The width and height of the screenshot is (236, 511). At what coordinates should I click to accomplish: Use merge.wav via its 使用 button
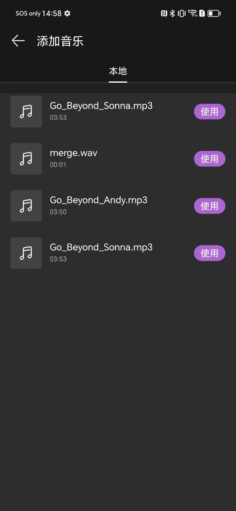[x=210, y=159]
